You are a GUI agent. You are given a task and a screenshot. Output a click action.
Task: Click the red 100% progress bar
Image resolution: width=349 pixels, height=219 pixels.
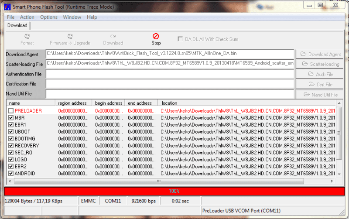coord(174,191)
